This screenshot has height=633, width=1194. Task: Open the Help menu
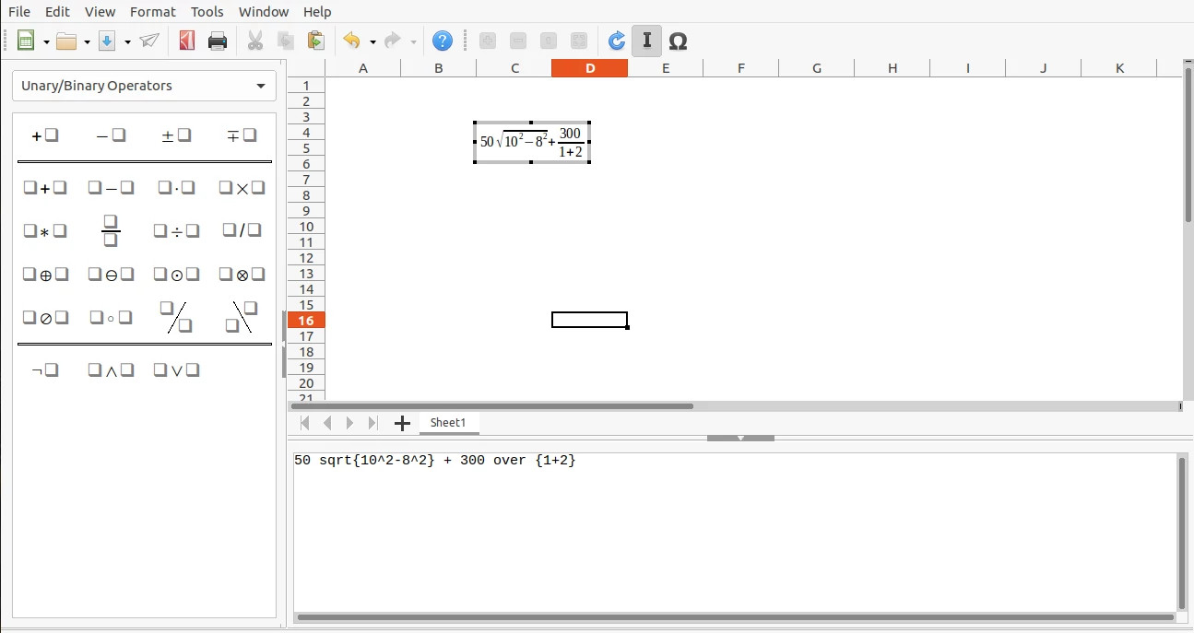point(317,12)
